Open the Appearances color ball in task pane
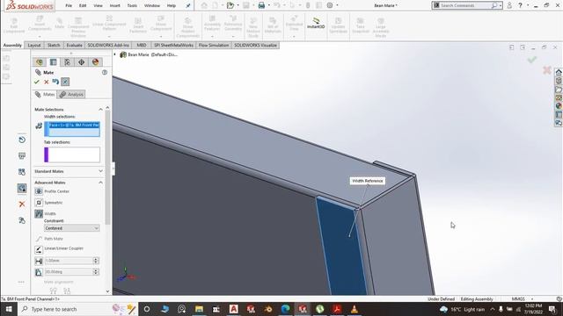 coord(559,106)
